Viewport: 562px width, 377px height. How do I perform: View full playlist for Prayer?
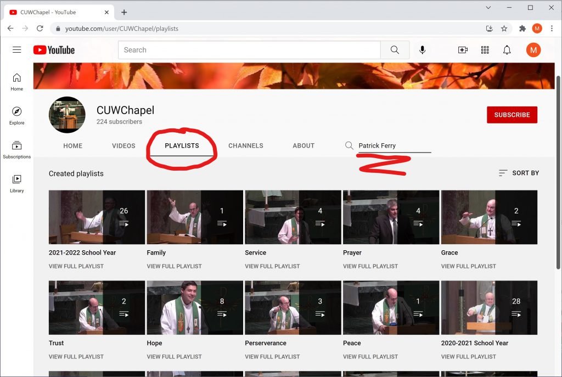[x=370, y=266]
